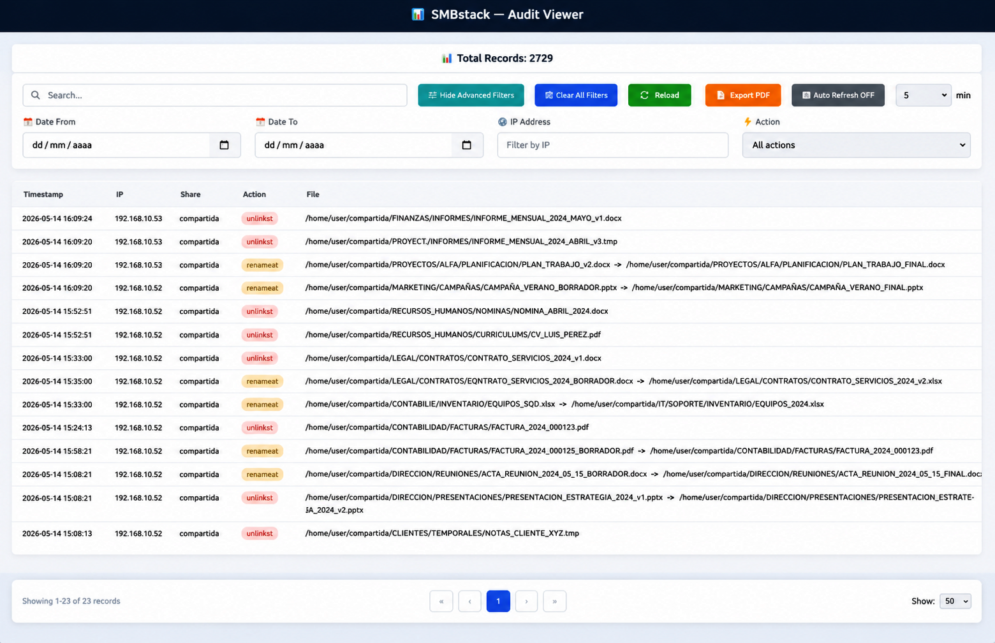Click unlinkst badge in NOMINA_ABRIL_2024.docx row

click(260, 311)
